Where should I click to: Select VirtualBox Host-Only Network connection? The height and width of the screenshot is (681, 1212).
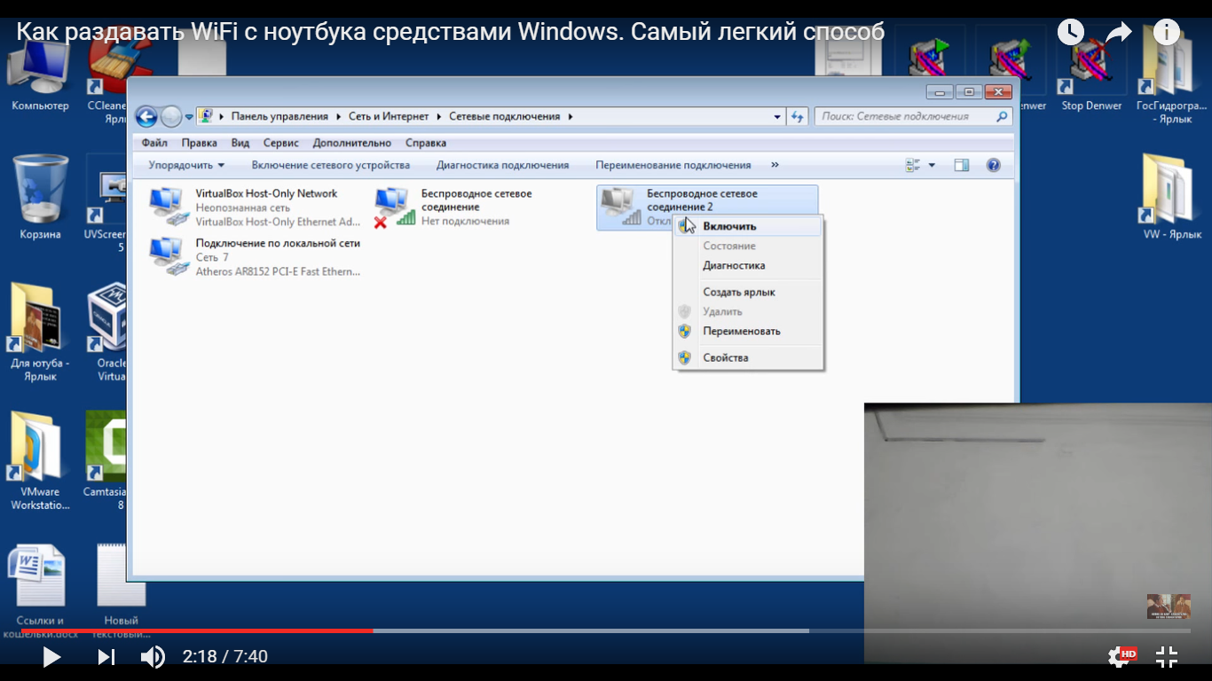(256, 207)
